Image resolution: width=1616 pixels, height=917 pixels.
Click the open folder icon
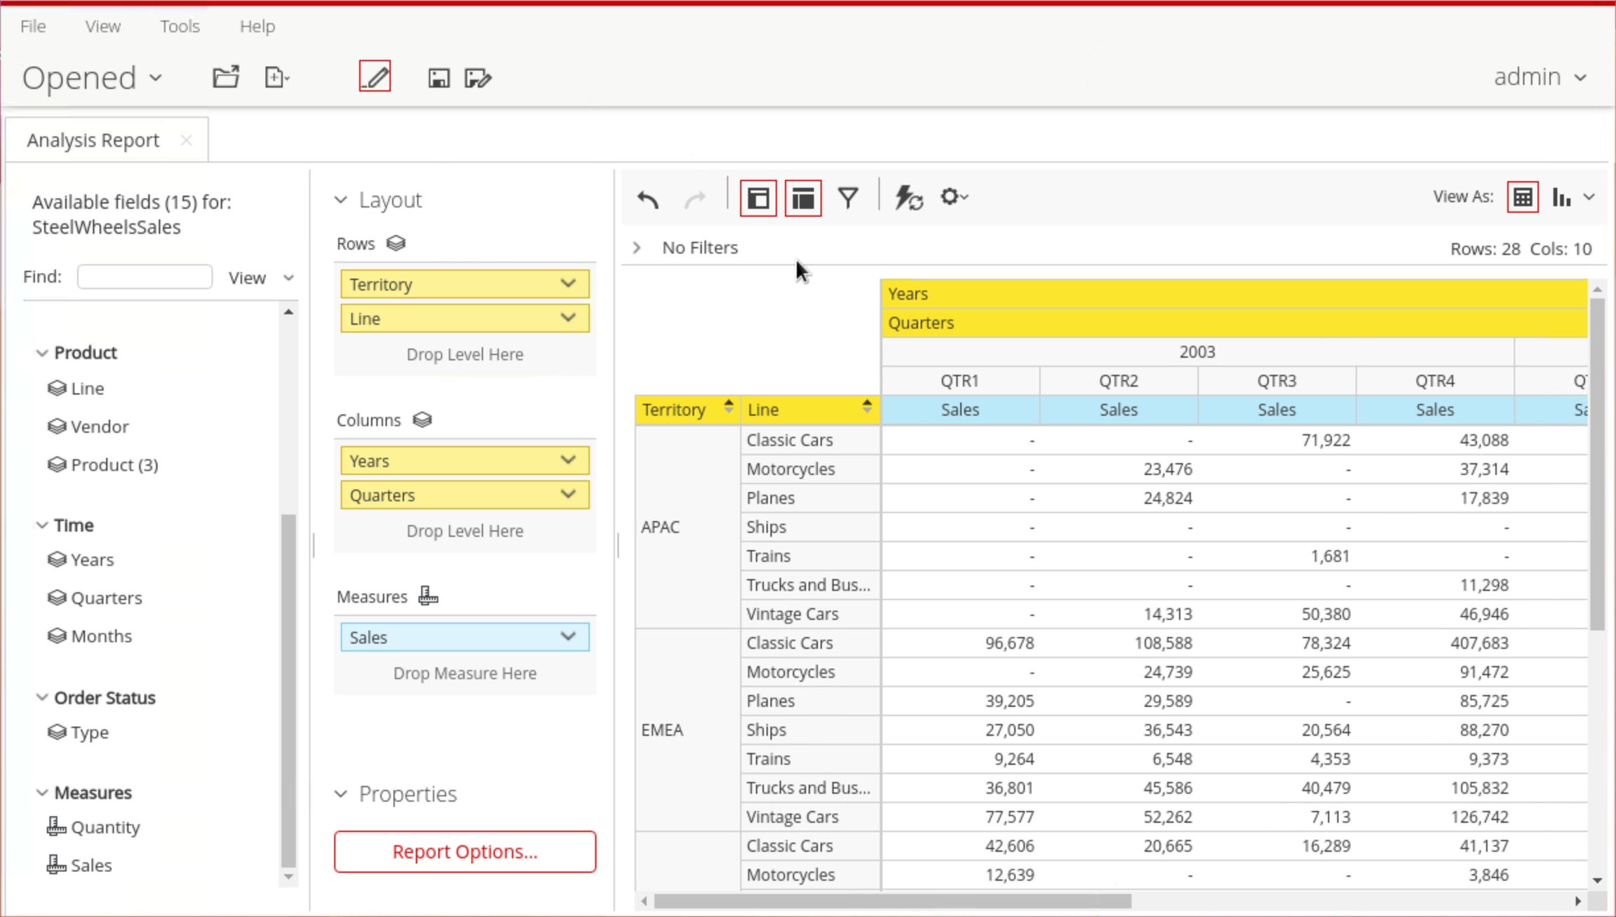point(226,77)
